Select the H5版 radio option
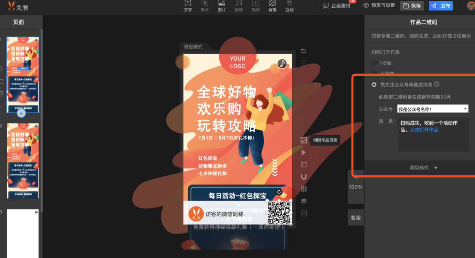This screenshot has height=258, width=475. pyautogui.click(x=374, y=63)
